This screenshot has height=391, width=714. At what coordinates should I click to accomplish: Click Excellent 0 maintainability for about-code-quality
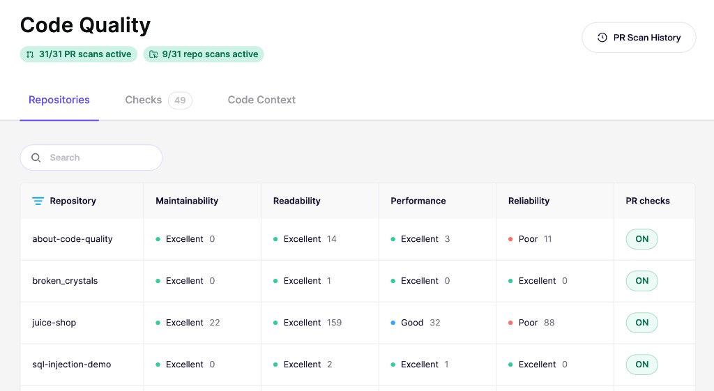185,239
